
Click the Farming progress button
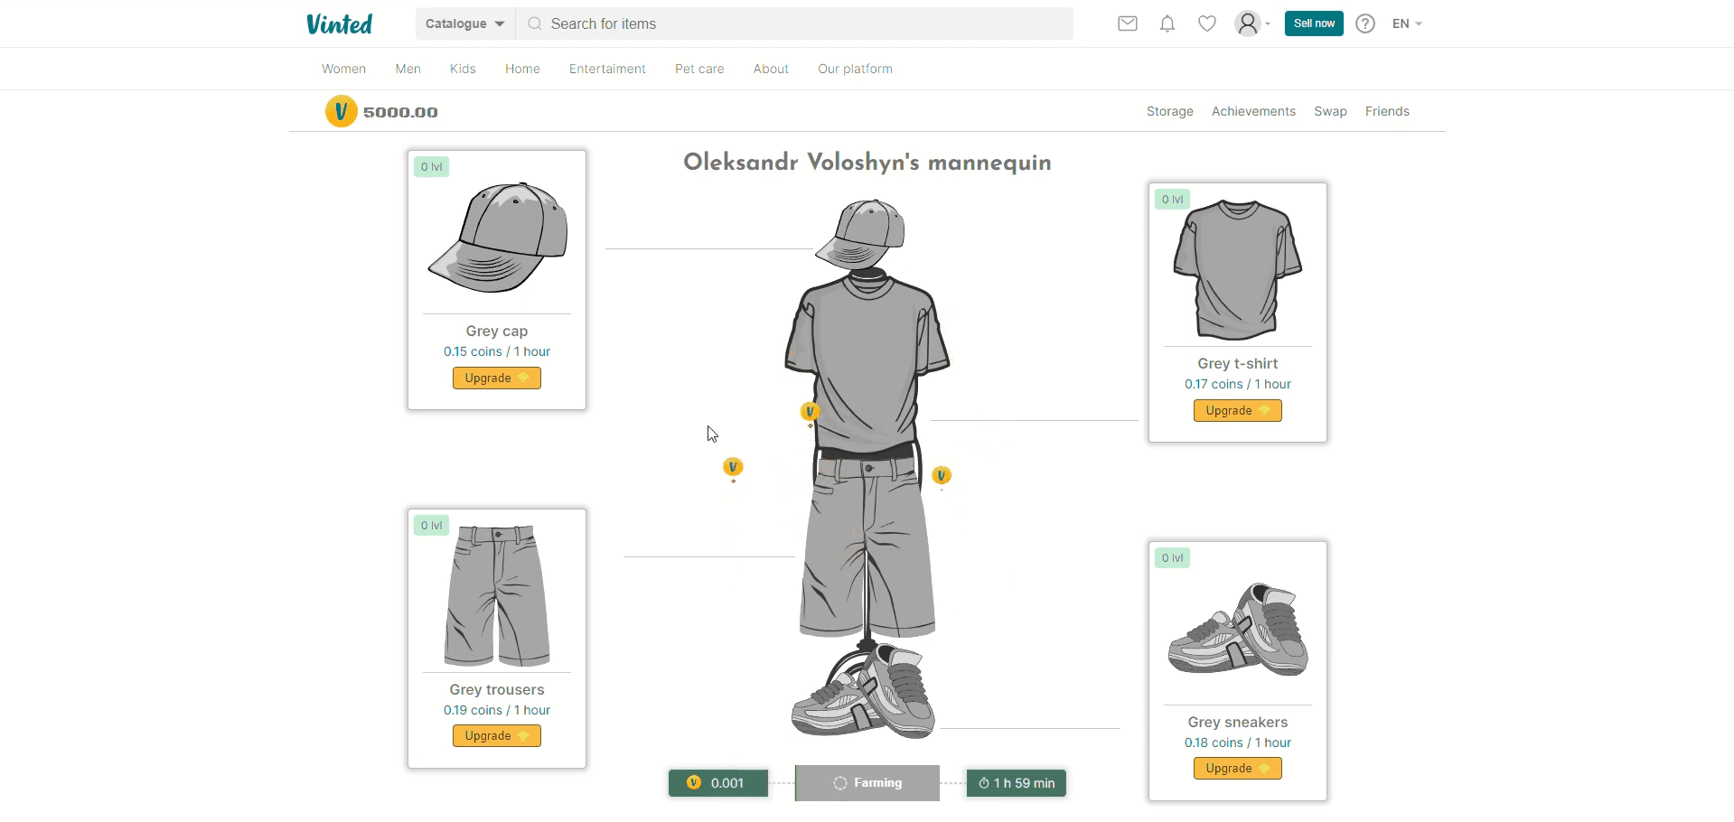pos(867,783)
